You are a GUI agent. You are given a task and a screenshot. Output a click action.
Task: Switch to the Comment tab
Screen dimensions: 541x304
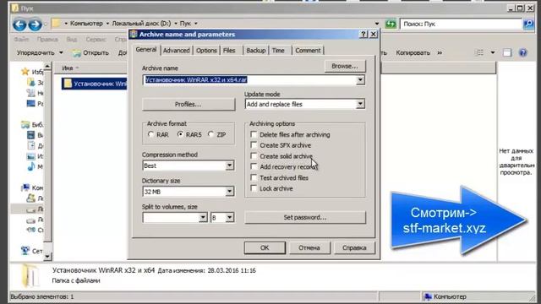pos(308,51)
